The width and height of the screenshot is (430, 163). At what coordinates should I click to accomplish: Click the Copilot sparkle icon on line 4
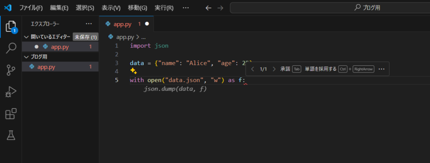[x=133, y=71]
